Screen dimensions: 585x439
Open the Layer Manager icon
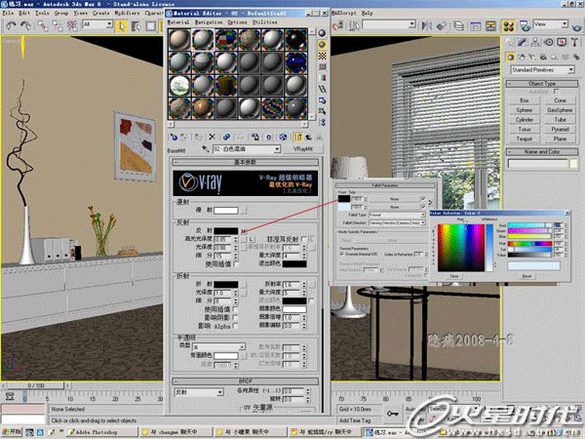click(x=458, y=25)
